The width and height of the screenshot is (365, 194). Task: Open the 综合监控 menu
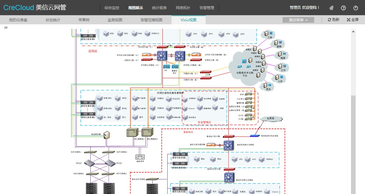pyautogui.click(x=112, y=8)
